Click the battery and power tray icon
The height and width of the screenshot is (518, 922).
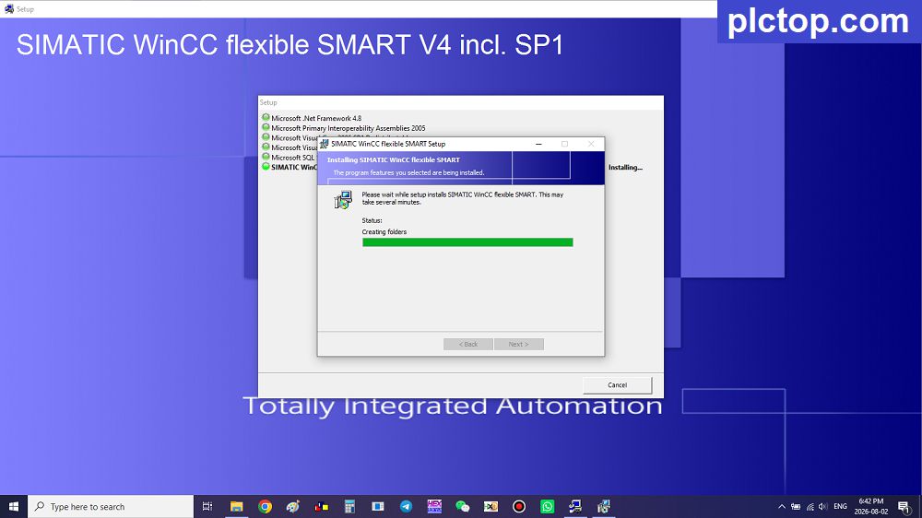(796, 506)
